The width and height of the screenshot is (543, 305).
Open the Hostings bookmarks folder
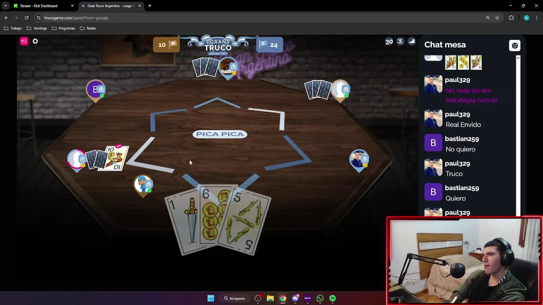point(37,28)
